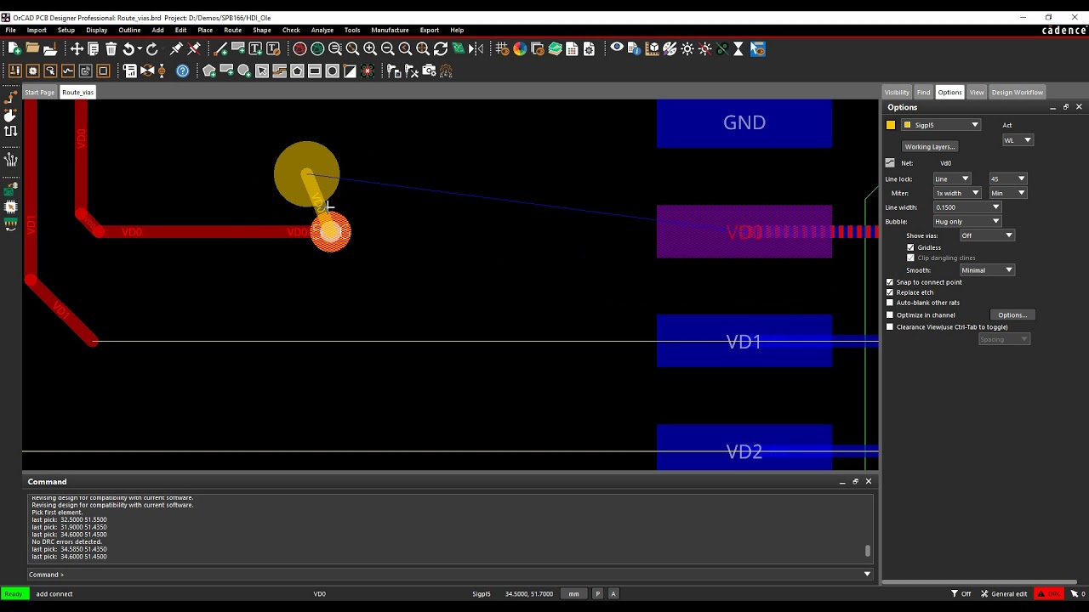The height and width of the screenshot is (612, 1089).
Task: Toggle Snap to connect point checkbox
Action: coord(890,282)
